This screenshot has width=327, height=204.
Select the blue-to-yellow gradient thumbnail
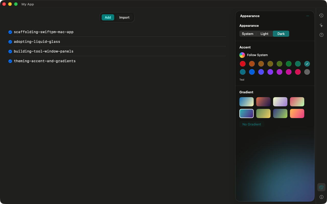click(x=247, y=102)
